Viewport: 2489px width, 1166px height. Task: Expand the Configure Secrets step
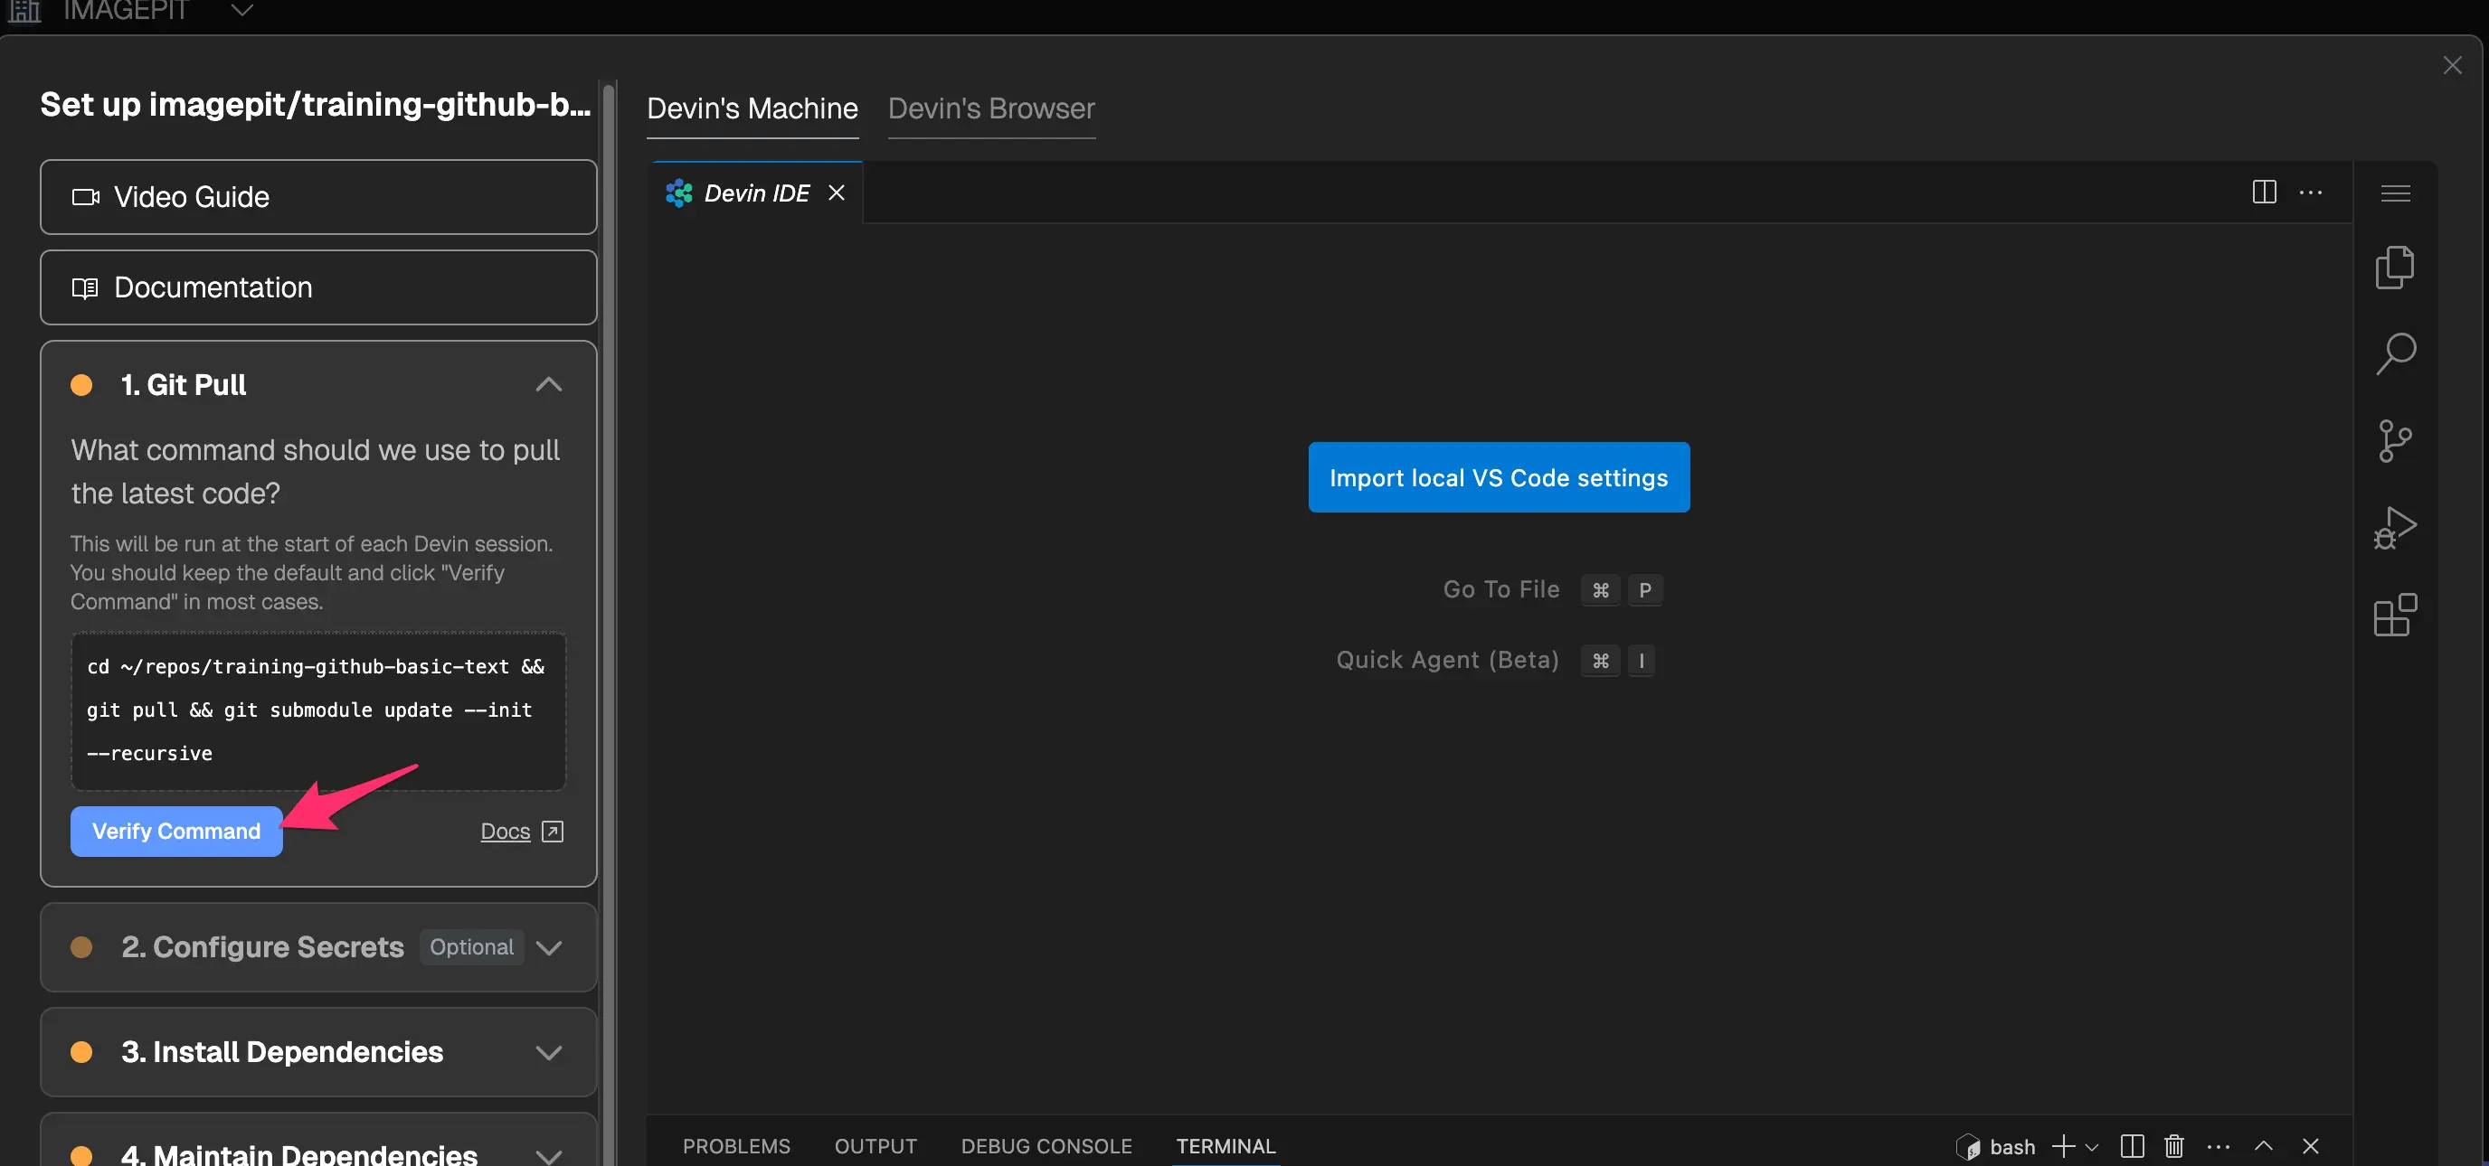click(x=548, y=947)
